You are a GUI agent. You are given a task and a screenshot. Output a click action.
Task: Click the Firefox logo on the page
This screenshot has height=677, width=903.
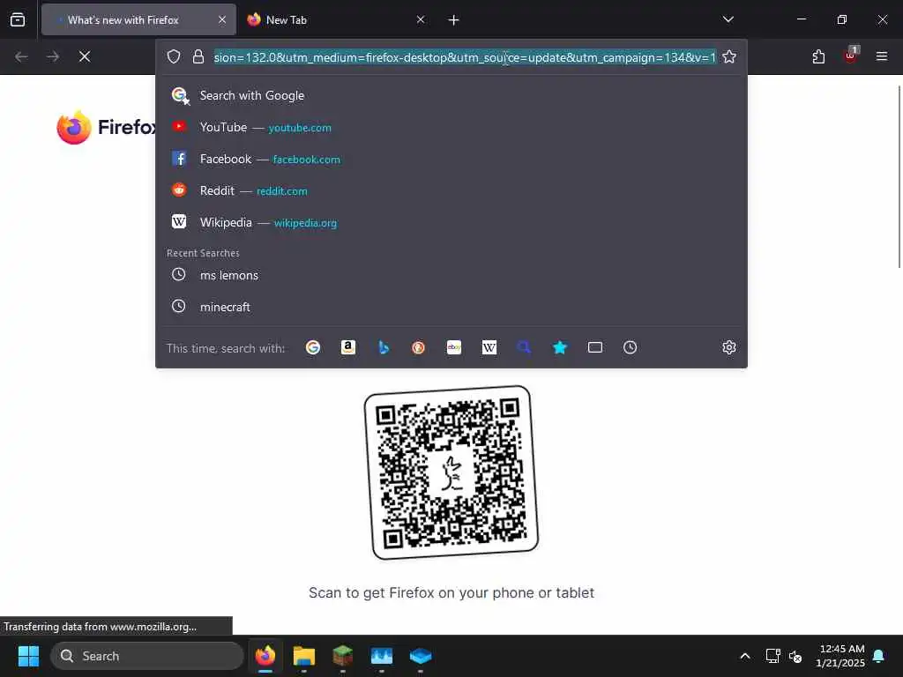[106, 127]
